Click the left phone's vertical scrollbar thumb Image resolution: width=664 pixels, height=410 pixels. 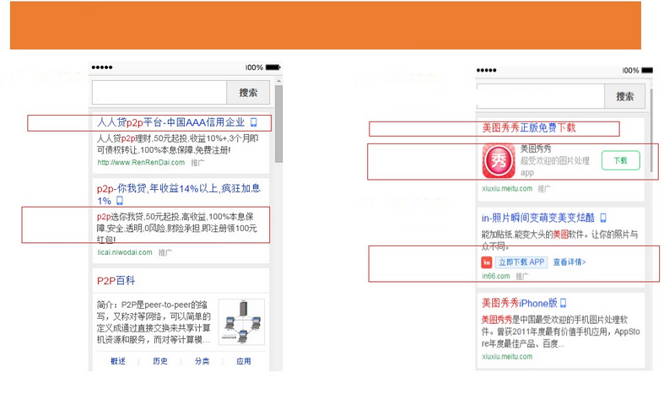[278, 124]
